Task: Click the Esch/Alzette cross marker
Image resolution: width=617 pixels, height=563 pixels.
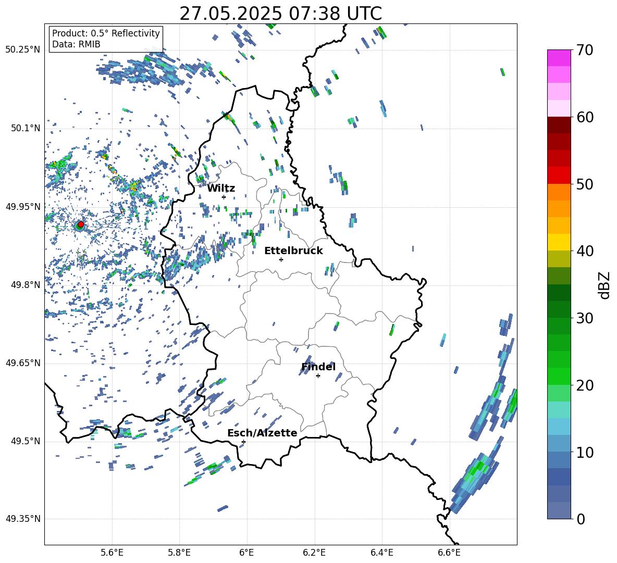Action: (243, 442)
